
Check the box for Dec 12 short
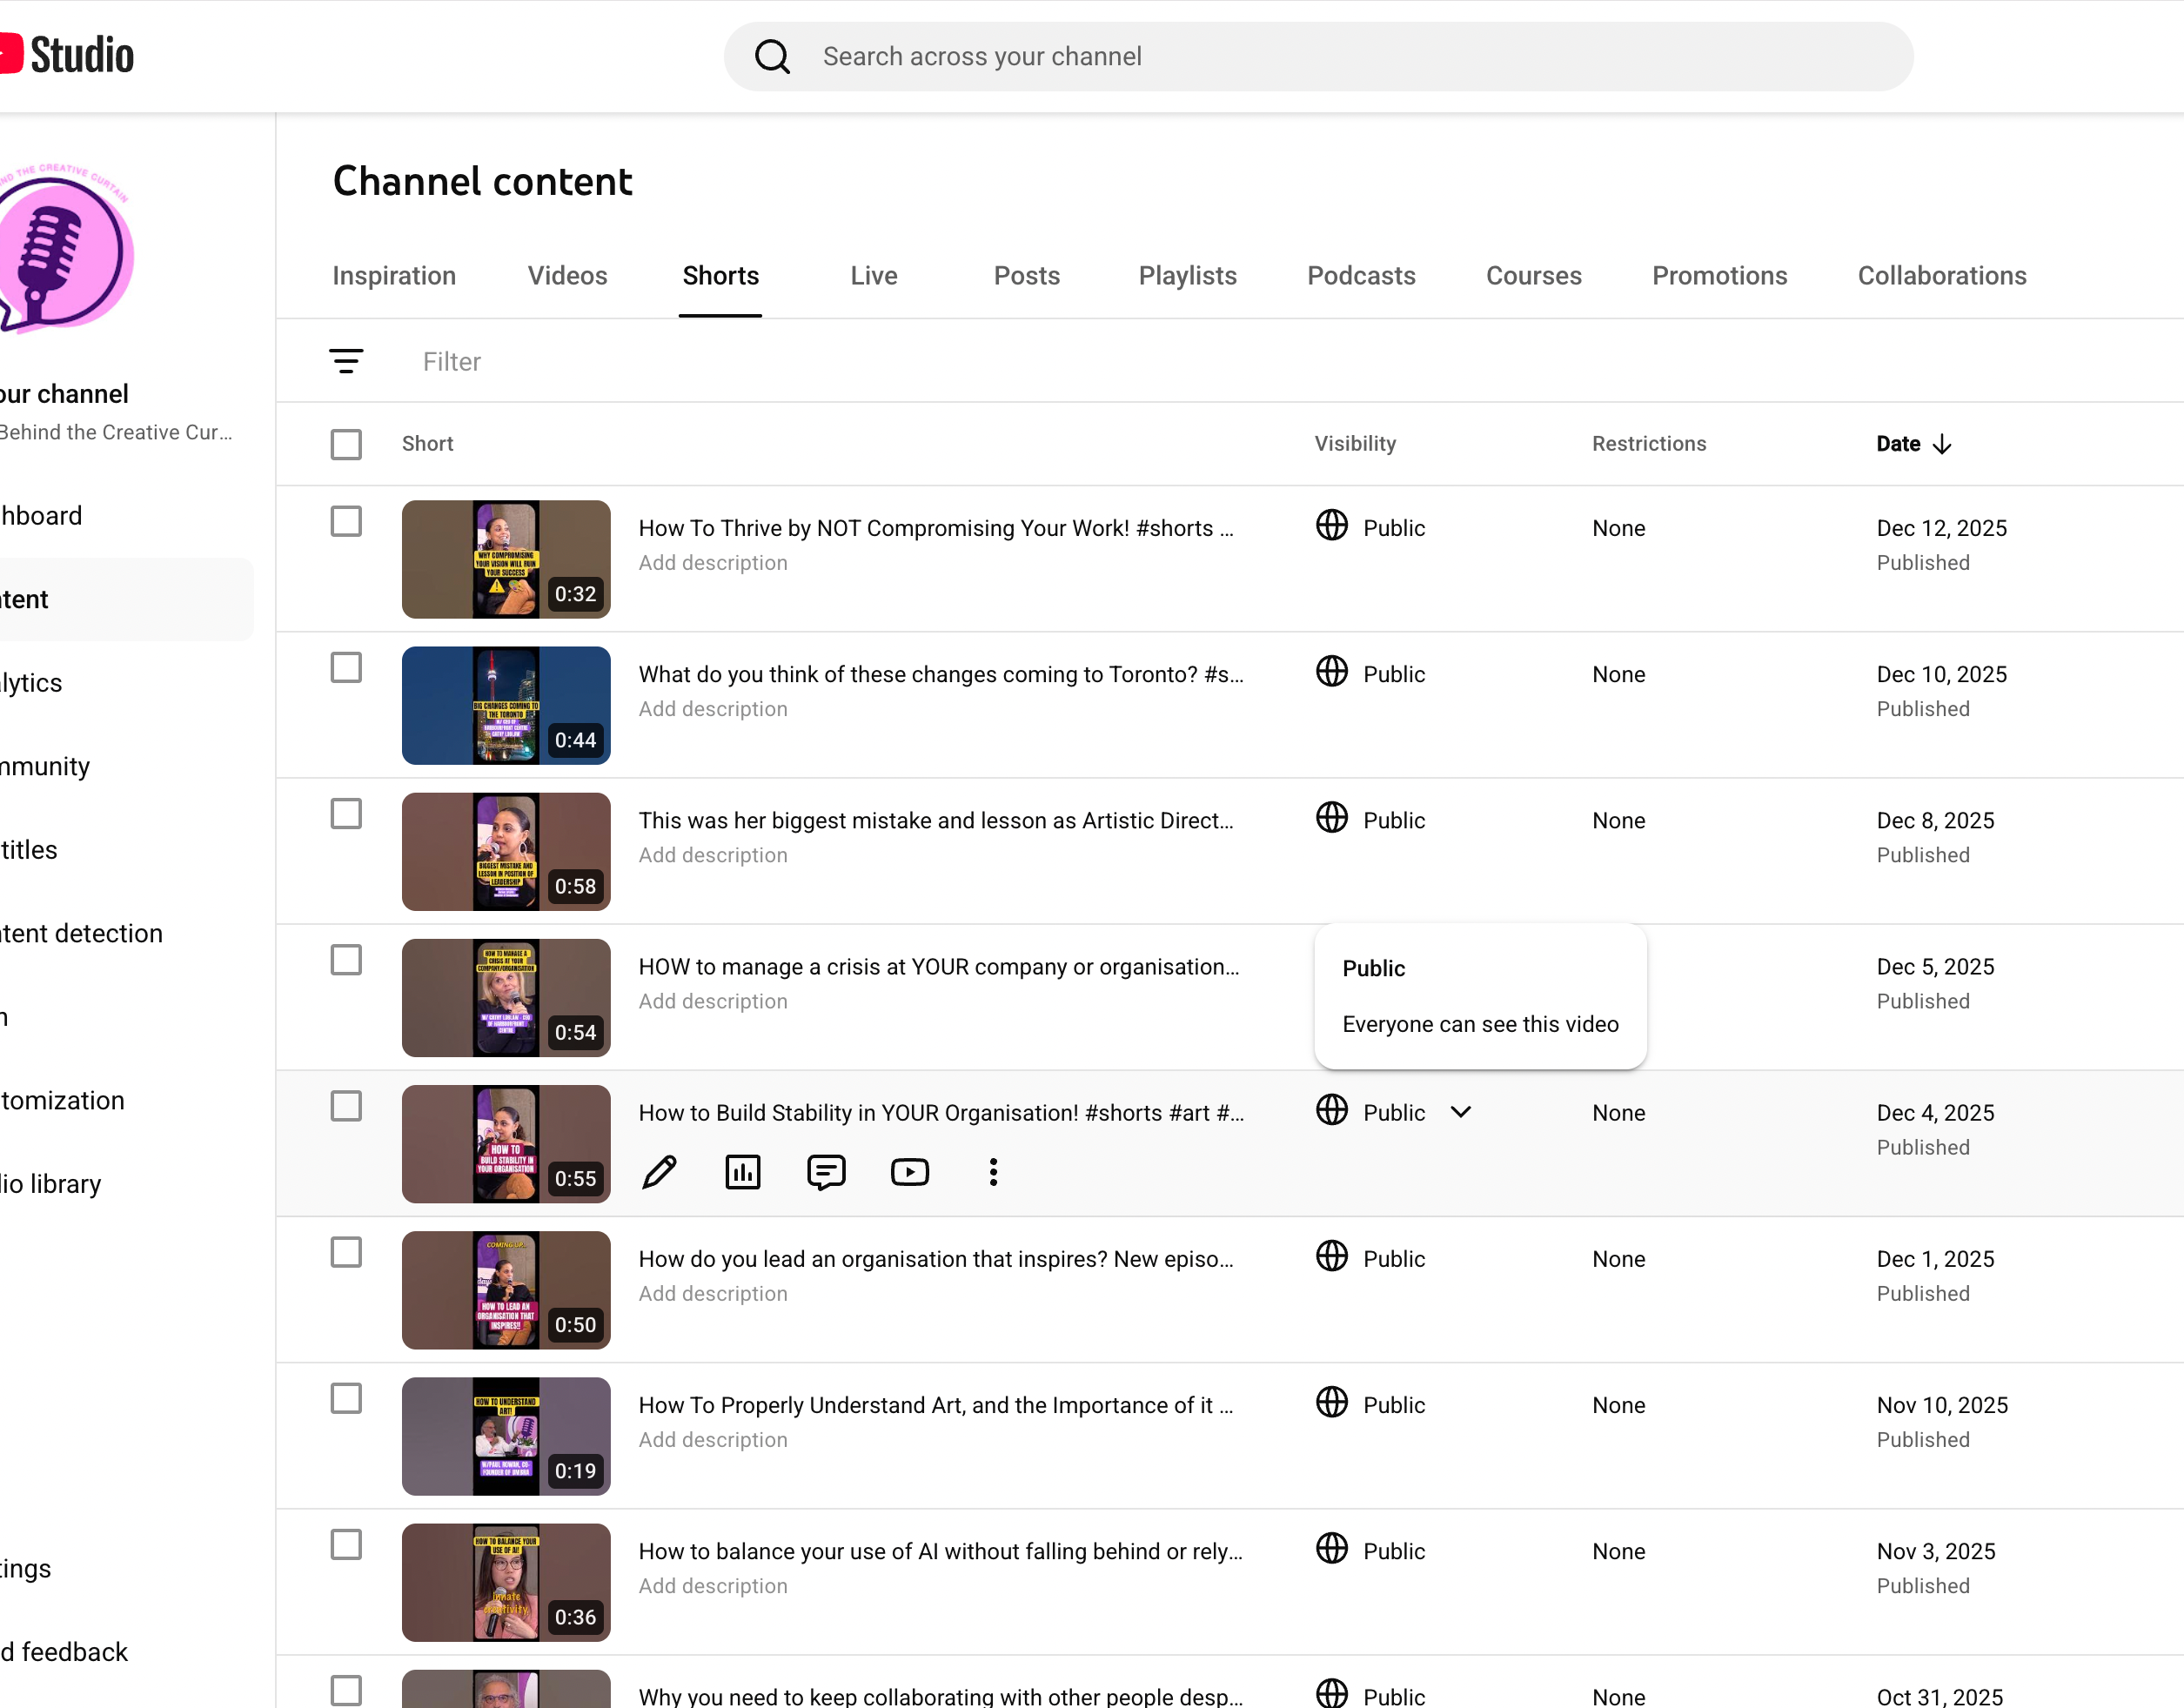(x=346, y=521)
